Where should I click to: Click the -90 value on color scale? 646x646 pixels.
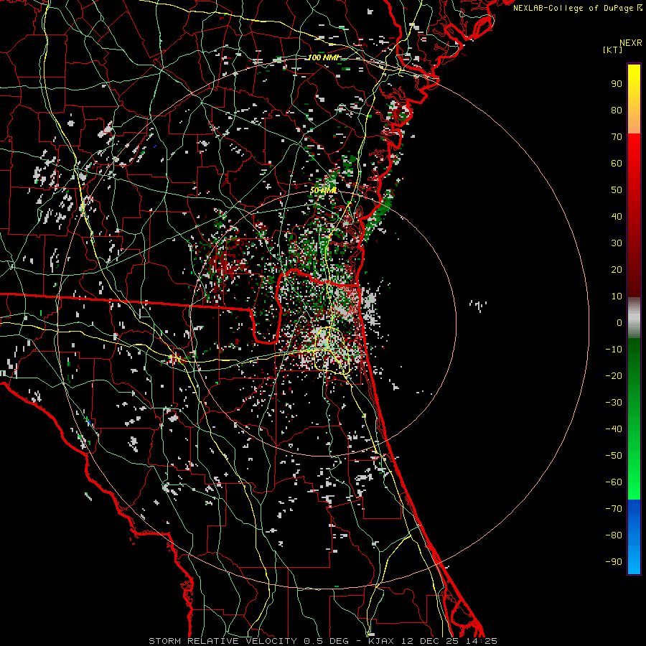[x=614, y=562]
